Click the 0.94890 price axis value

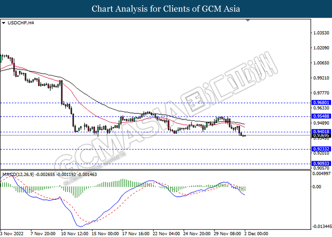[x=322, y=123]
